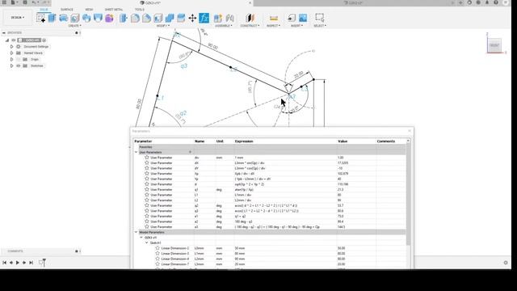Switch to the SHEET METAL tab

coord(114,10)
